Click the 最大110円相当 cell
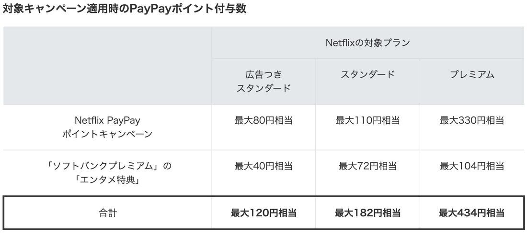This screenshot has height=233, width=527. tap(367, 120)
